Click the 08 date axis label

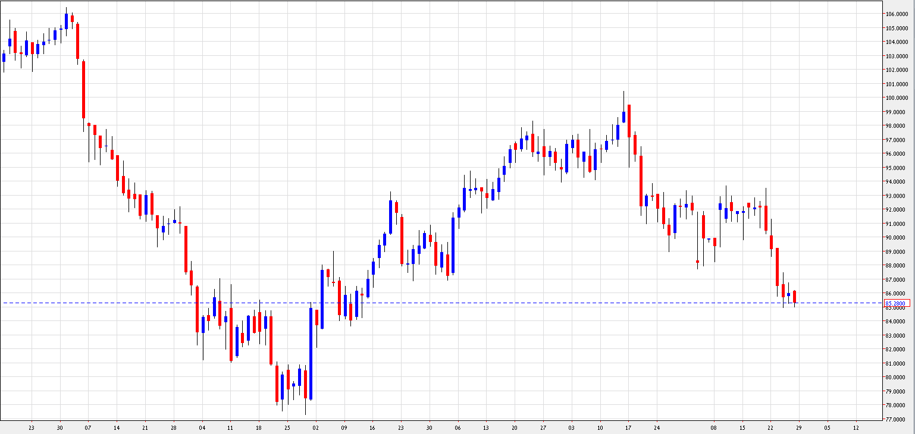[x=714, y=427]
